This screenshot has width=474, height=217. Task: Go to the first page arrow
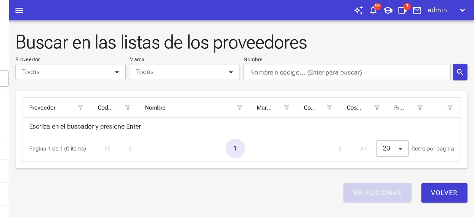[x=108, y=148]
